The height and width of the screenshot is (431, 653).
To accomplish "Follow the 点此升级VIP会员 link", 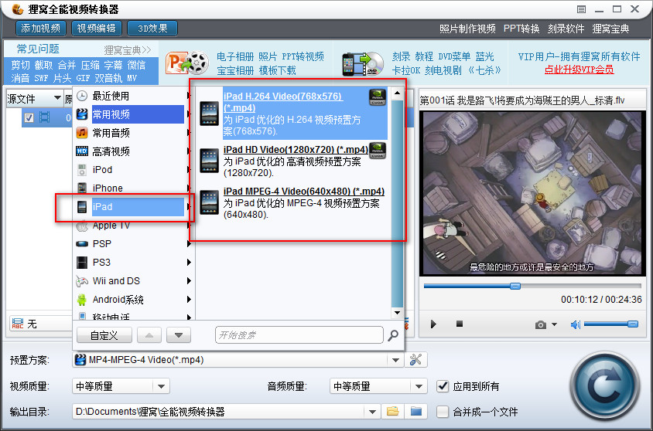I will tap(579, 70).
